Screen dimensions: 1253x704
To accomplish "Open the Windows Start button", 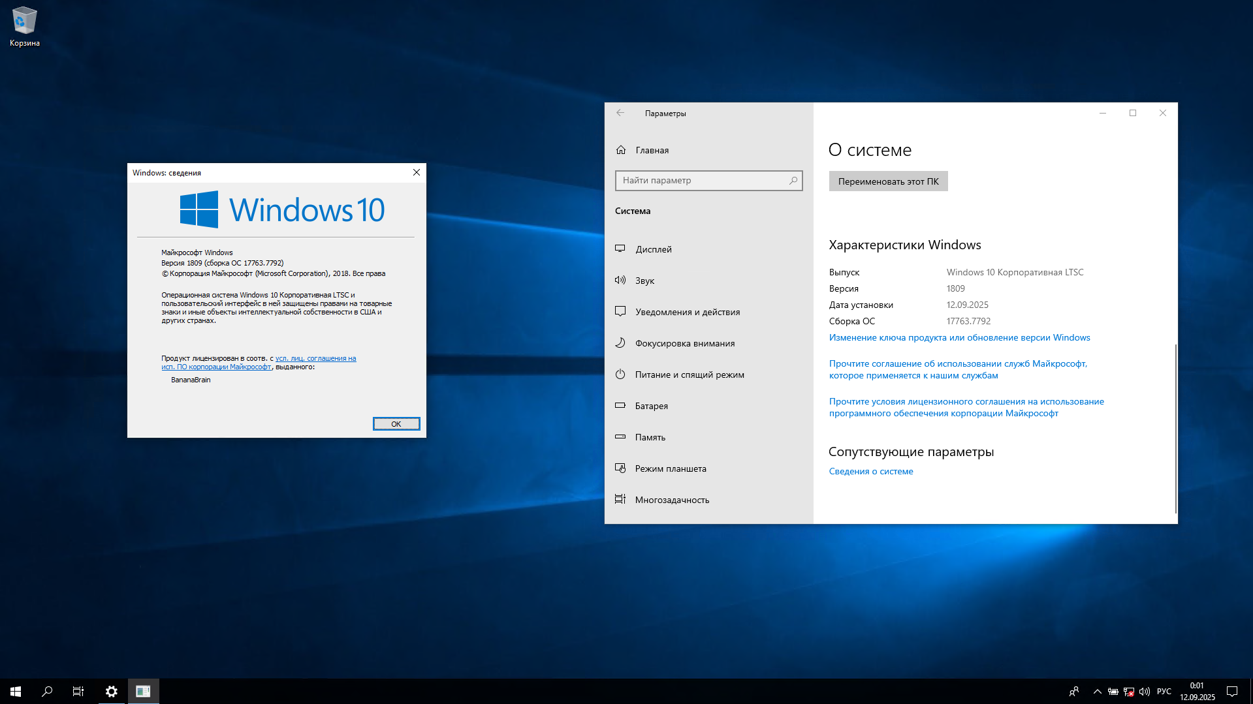I will pyautogui.click(x=16, y=692).
